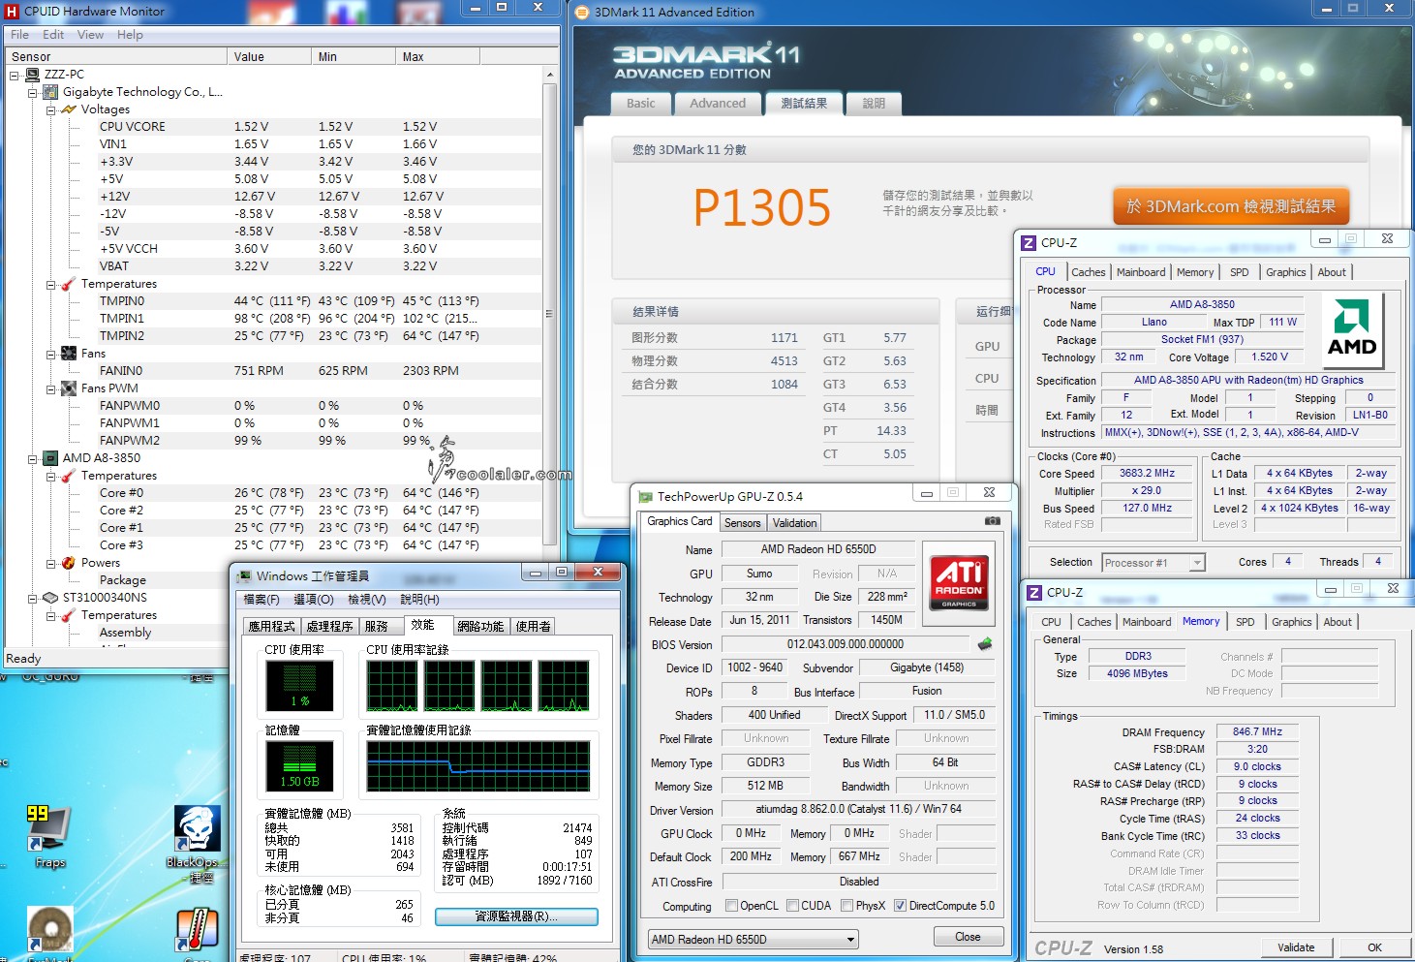The height and width of the screenshot is (962, 1415).
Task: Click the lower CPU-Z window title icon
Action: coord(1035,592)
